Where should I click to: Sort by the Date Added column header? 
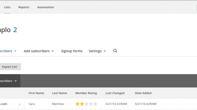tap(143, 93)
